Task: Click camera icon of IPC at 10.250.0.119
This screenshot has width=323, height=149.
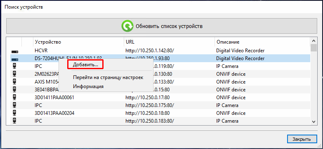Action: (x=14, y=66)
